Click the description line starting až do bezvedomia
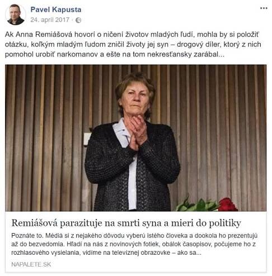This screenshot has height=276, width=272. [x=133, y=244]
